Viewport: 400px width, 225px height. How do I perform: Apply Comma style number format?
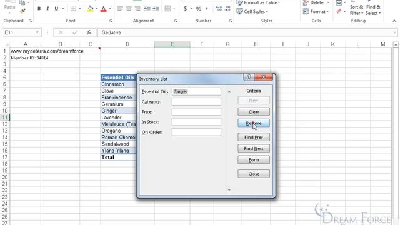pyautogui.click(x=207, y=9)
